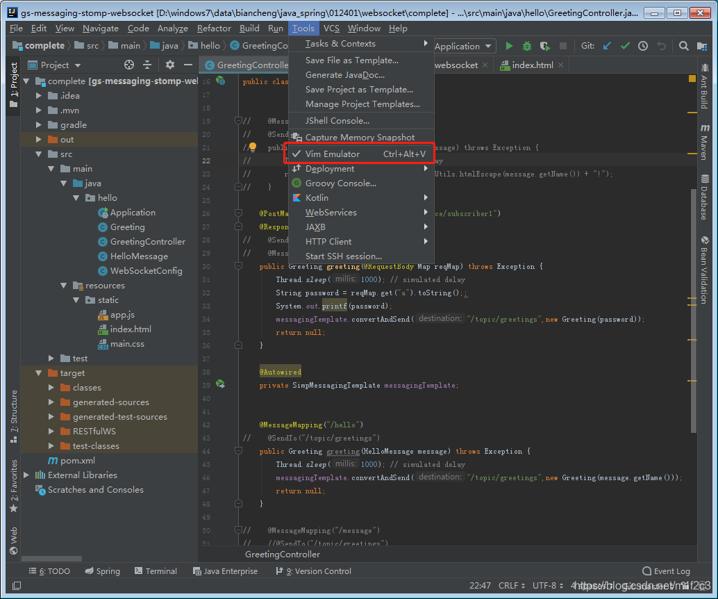The width and height of the screenshot is (718, 599).
Task: Open the Event Log
Action: (666, 571)
